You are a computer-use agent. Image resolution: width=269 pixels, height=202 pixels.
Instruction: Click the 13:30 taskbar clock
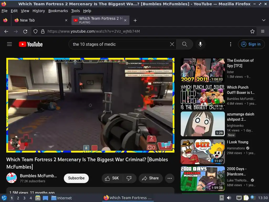coord(263,198)
